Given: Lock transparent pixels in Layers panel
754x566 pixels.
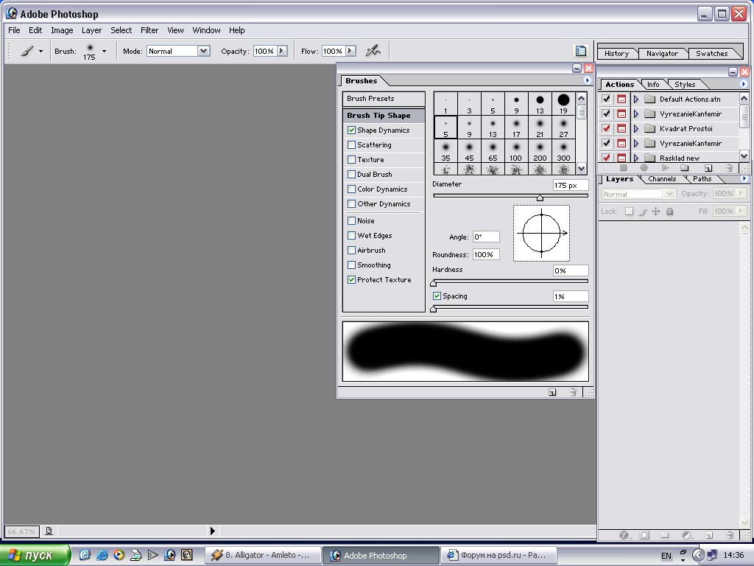Looking at the screenshot, I should (x=629, y=212).
